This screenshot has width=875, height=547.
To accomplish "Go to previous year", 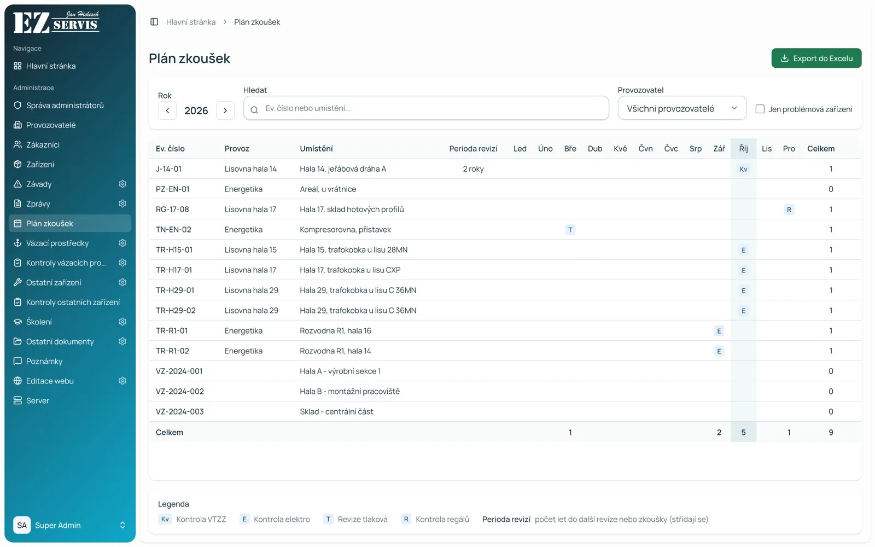I will pos(167,110).
